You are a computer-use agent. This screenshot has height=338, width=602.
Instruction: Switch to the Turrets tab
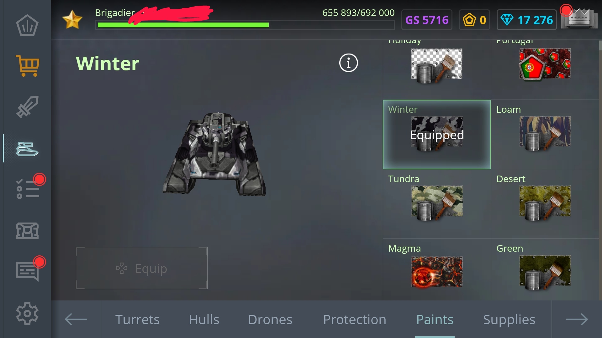[x=137, y=320]
